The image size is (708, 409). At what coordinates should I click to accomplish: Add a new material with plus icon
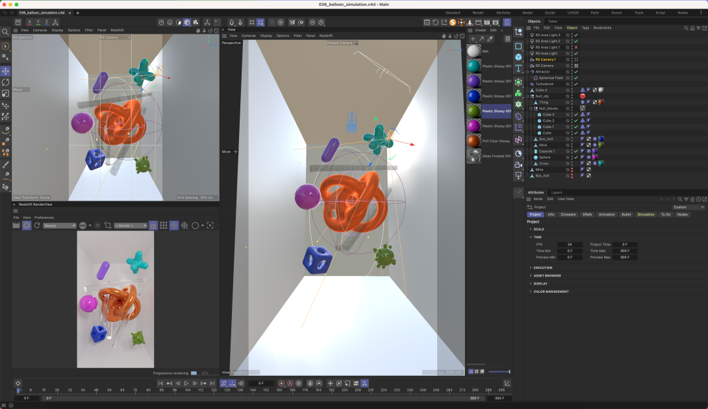pyautogui.click(x=473, y=39)
